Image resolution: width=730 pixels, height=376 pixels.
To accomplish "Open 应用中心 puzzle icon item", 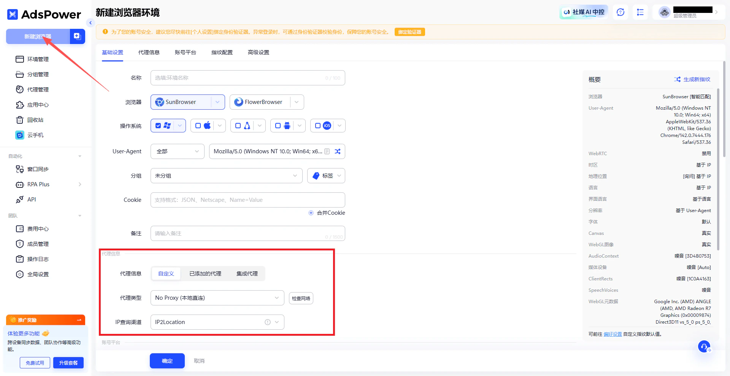I will click(32, 105).
